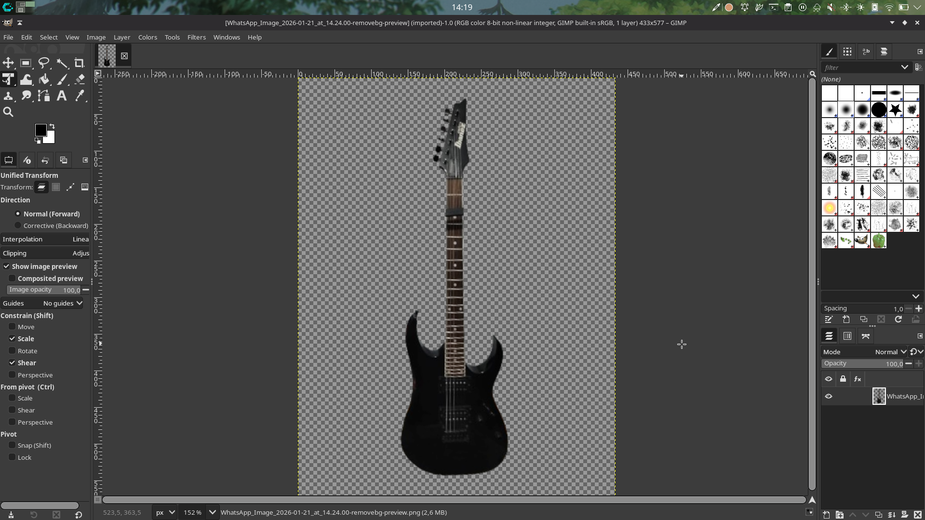The width and height of the screenshot is (925, 520).
Task: Open the unit dropdown set to px
Action: [x=164, y=512]
